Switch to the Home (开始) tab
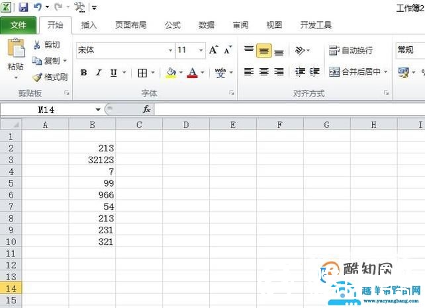Image resolution: width=425 pixels, height=308 pixels. pos(56,25)
